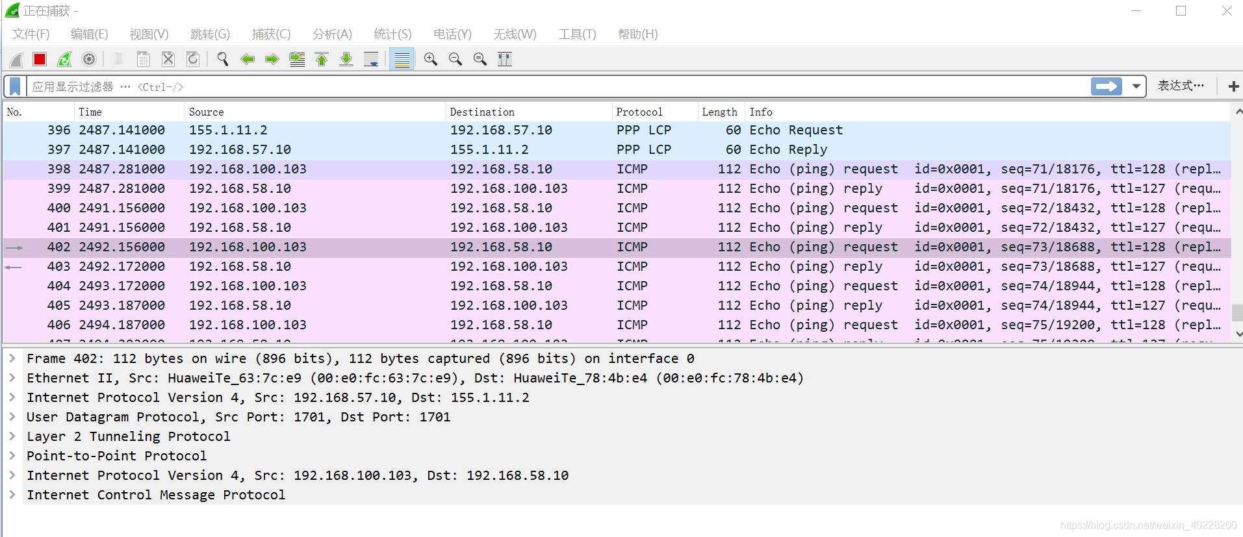Open the 文件(F) menu
The width and height of the screenshot is (1243, 537).
point(31,34)
